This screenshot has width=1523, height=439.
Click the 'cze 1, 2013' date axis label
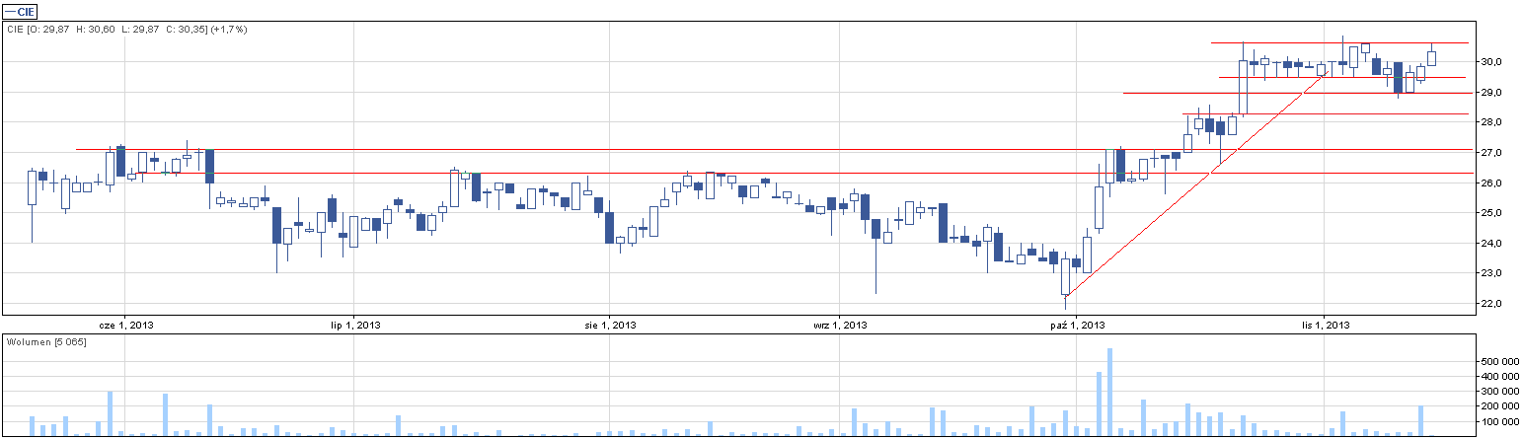point(126,325)
